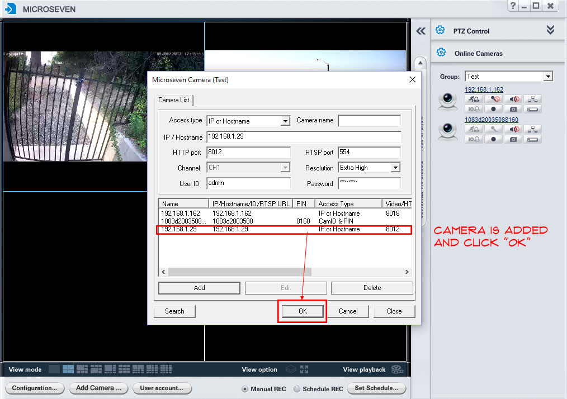Image resolution: width=567 pixels, height=399 pixels.
Task: Click the Delete button in camera dialog
Action: 372,288
